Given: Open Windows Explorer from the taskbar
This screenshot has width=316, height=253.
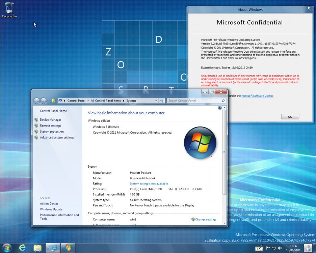Looking at the screenshot, I should (37, 248).
